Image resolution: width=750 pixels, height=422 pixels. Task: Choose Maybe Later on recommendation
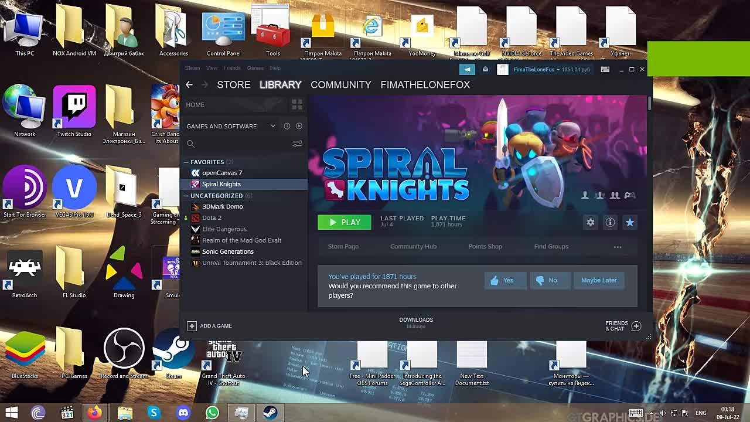(x=599, y=280)
